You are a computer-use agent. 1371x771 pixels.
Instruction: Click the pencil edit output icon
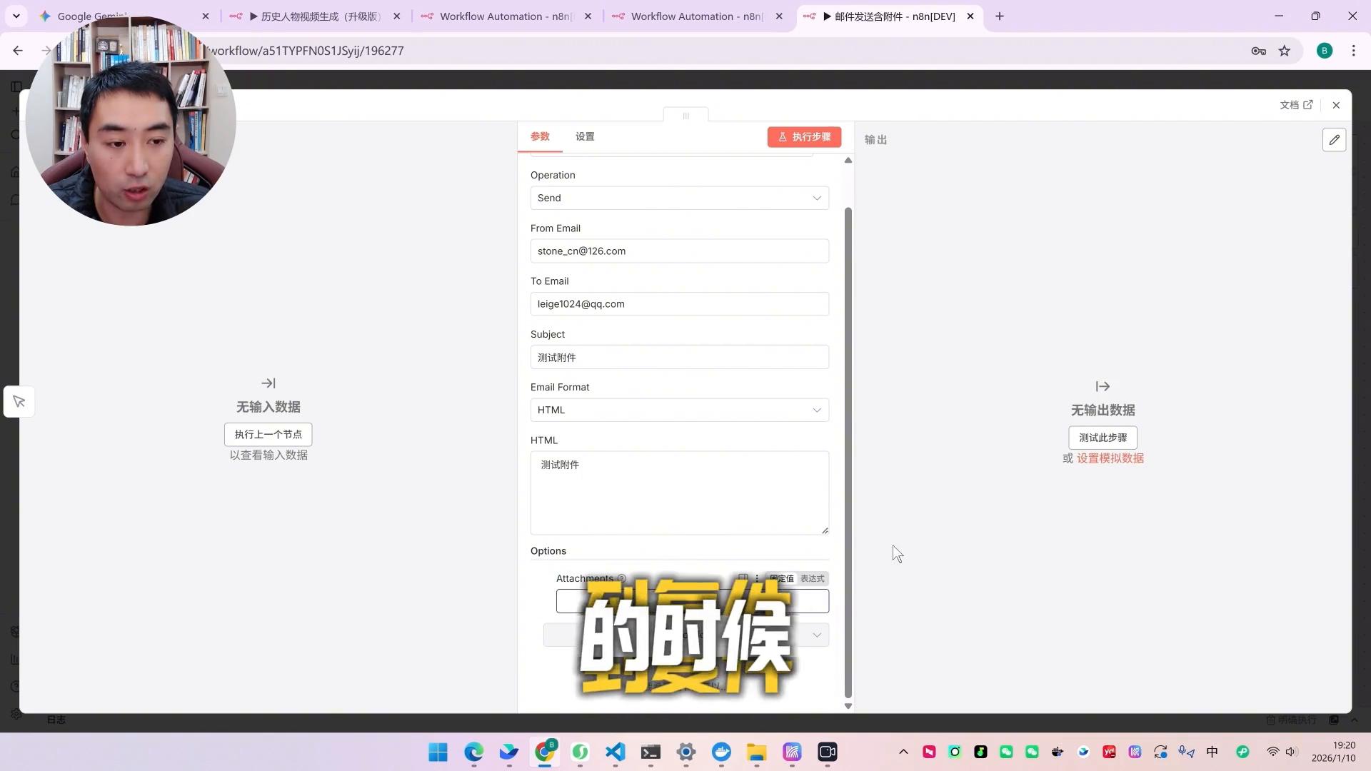pyautogui.click(x=1334, y=140)
